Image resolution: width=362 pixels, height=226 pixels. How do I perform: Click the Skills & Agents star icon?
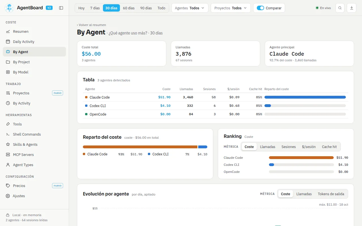point(8,144)
